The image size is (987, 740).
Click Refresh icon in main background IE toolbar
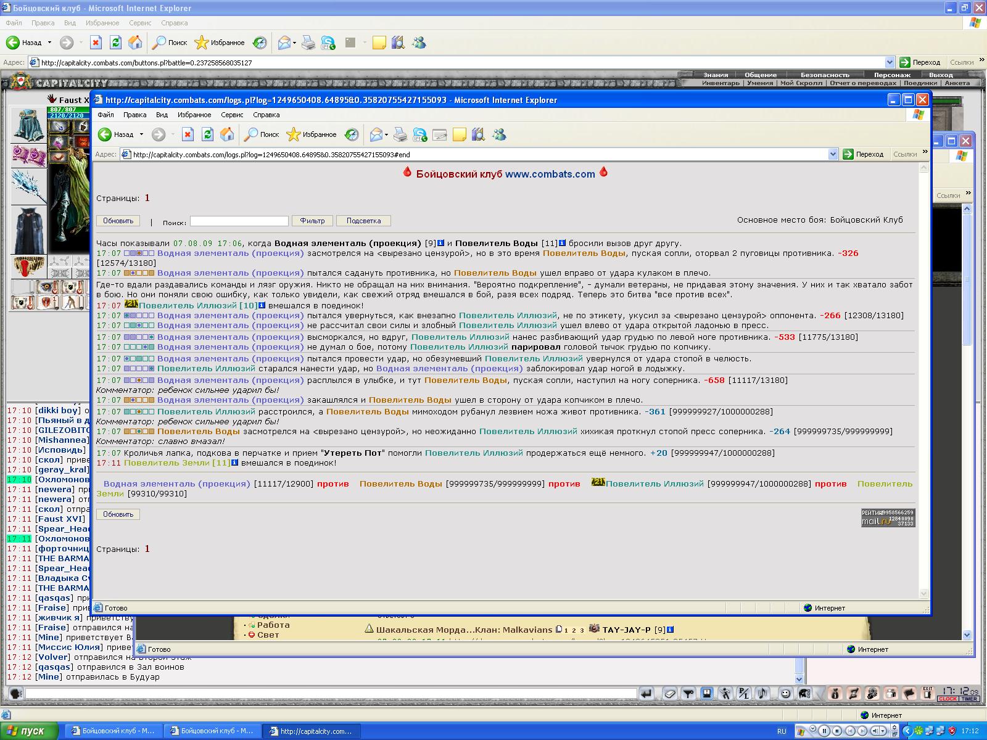click(x=115, y=43)
